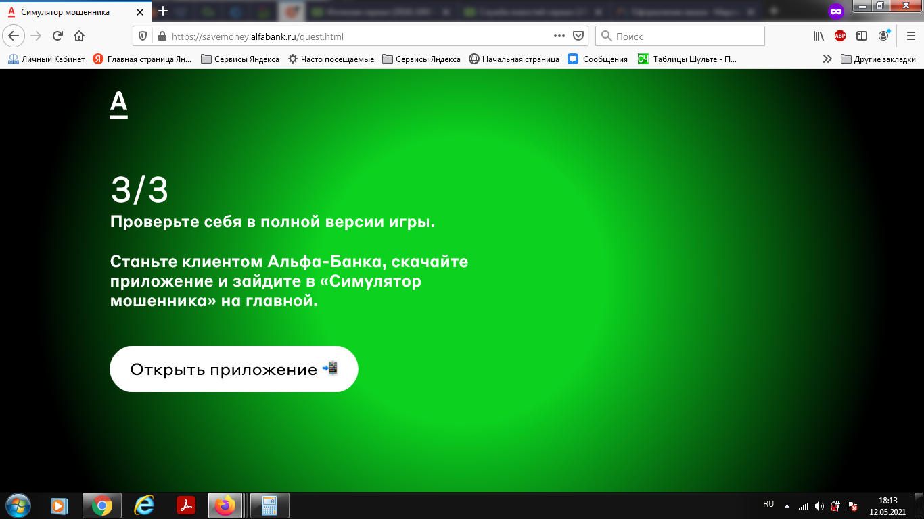Viewport: 924px width, 519px height.
Task: Open the Главная страница Ян... bookmark
Action: pos(142,59)
